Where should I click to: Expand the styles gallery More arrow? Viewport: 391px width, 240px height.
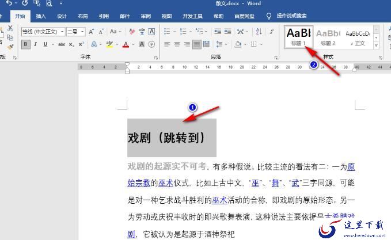376,45
